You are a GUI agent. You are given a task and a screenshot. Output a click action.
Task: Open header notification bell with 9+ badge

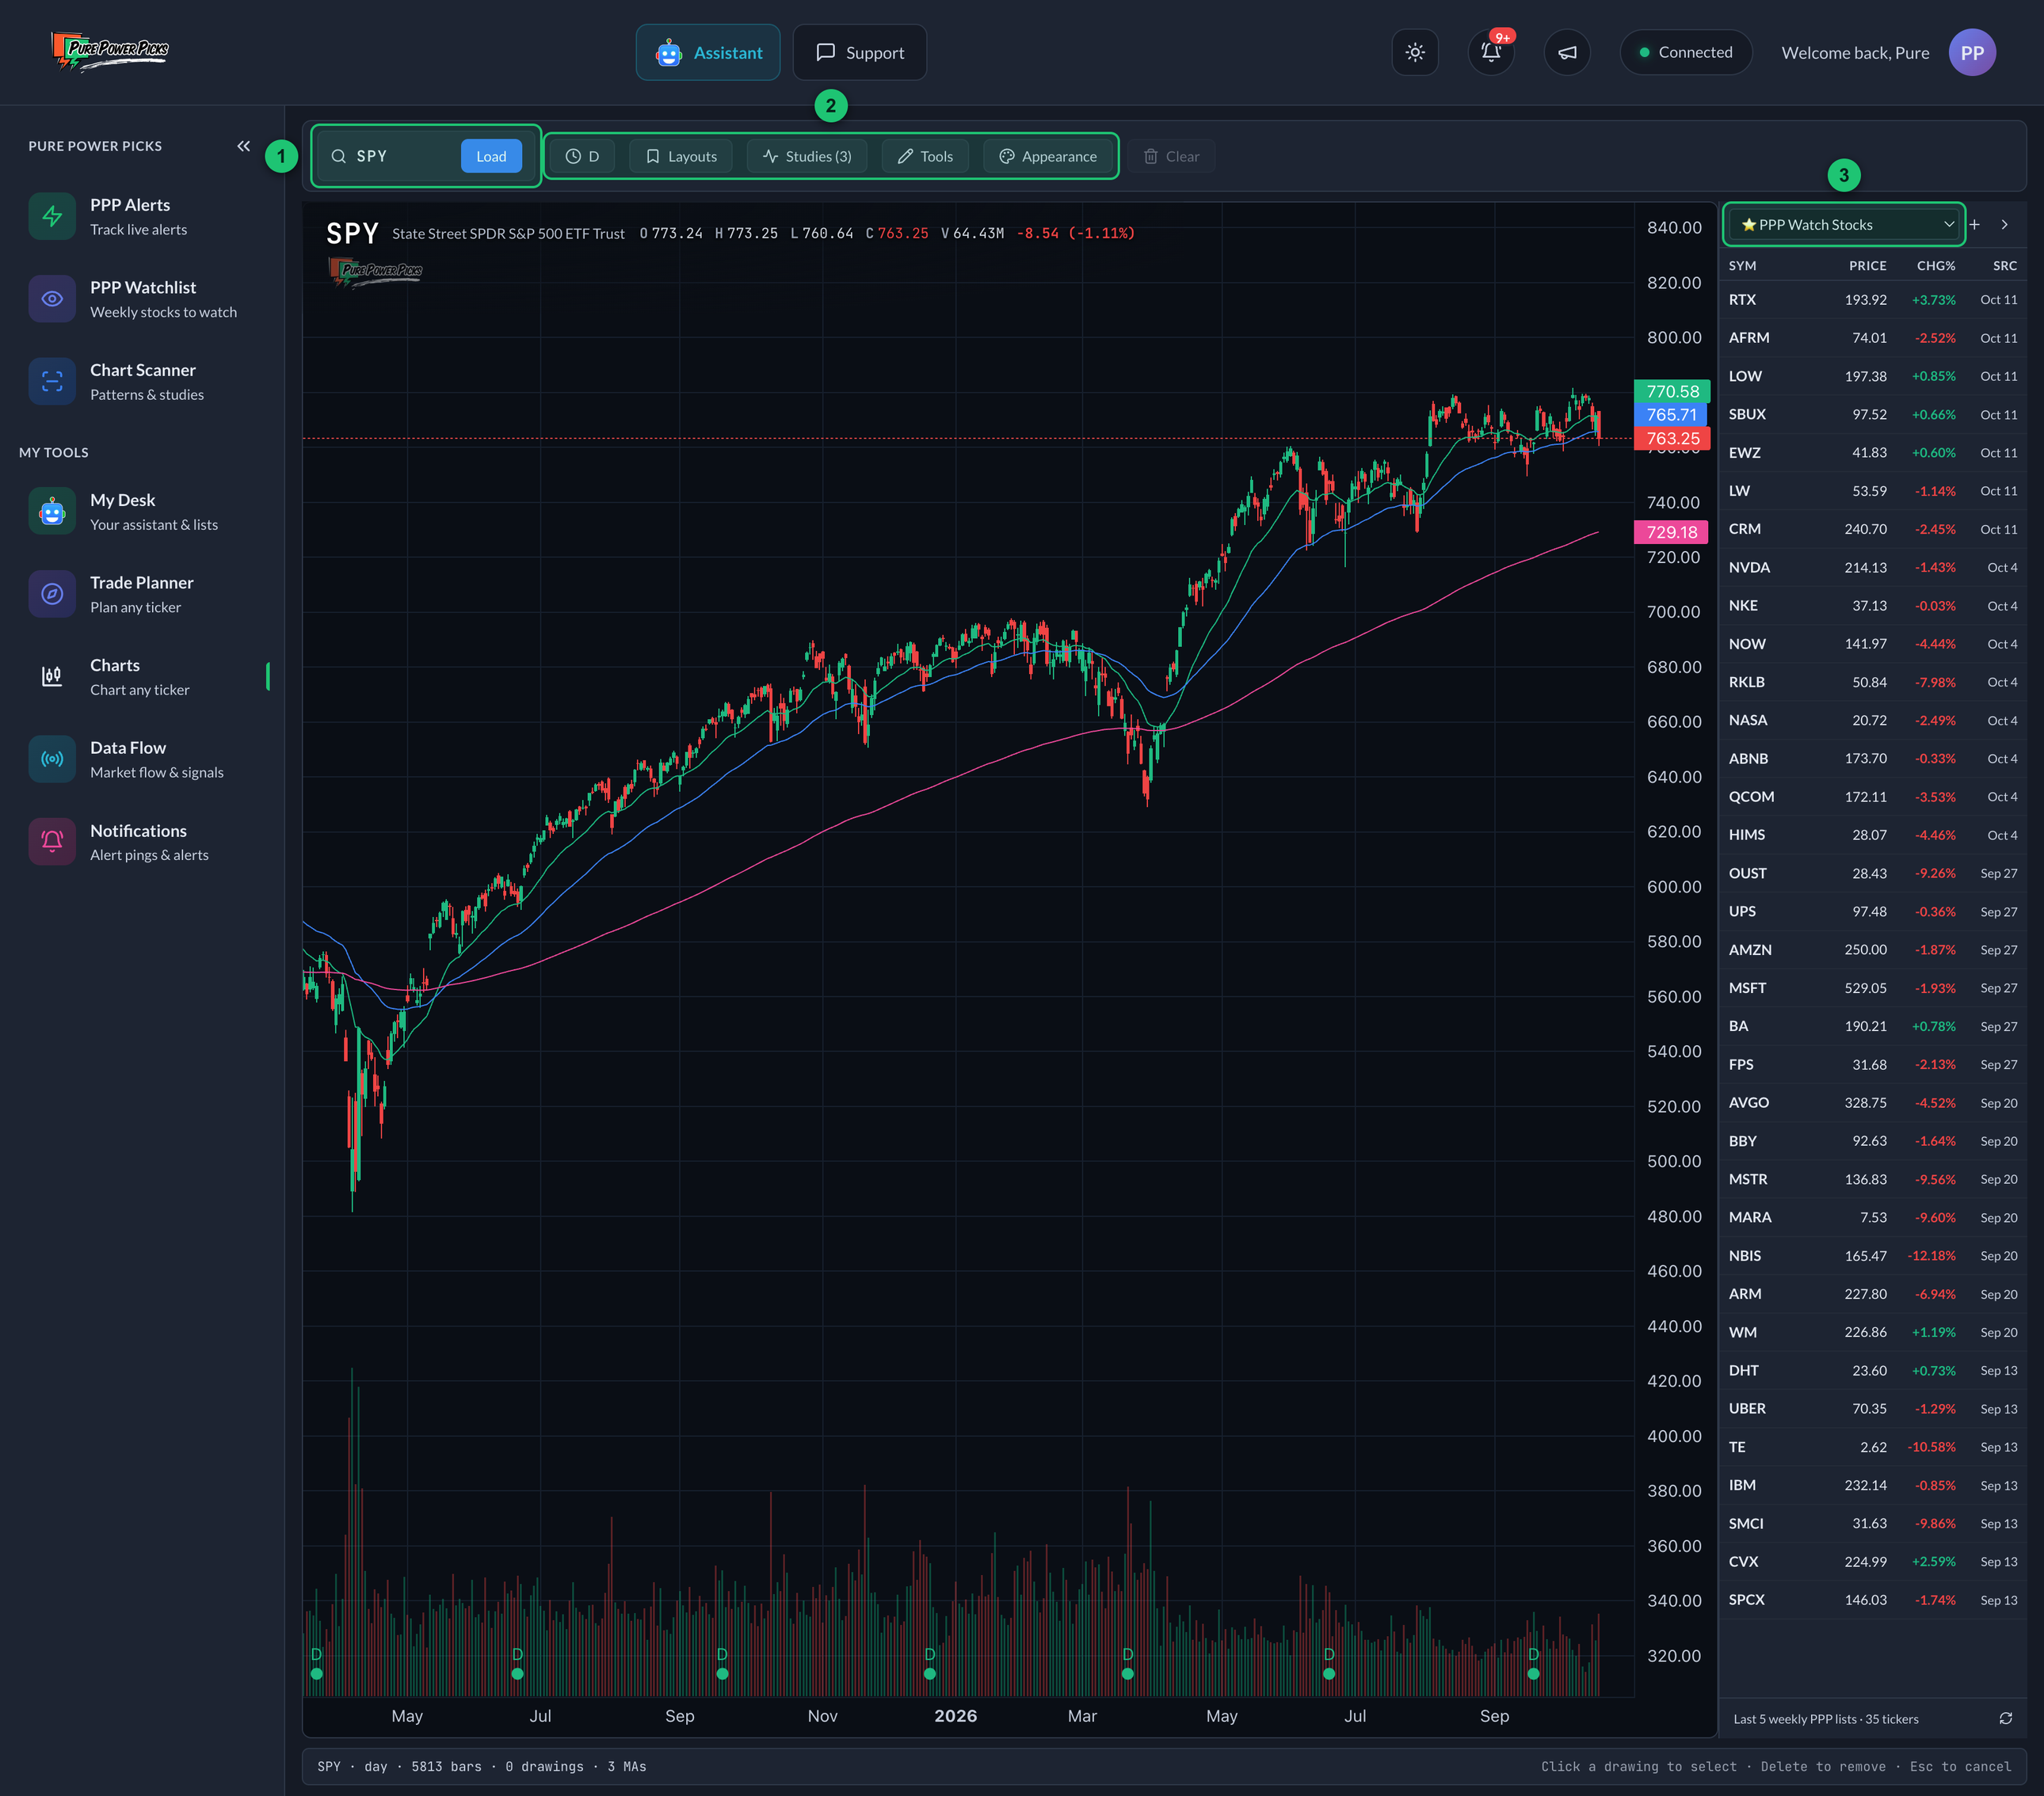pyautogui.click(x=1491, y=52)
